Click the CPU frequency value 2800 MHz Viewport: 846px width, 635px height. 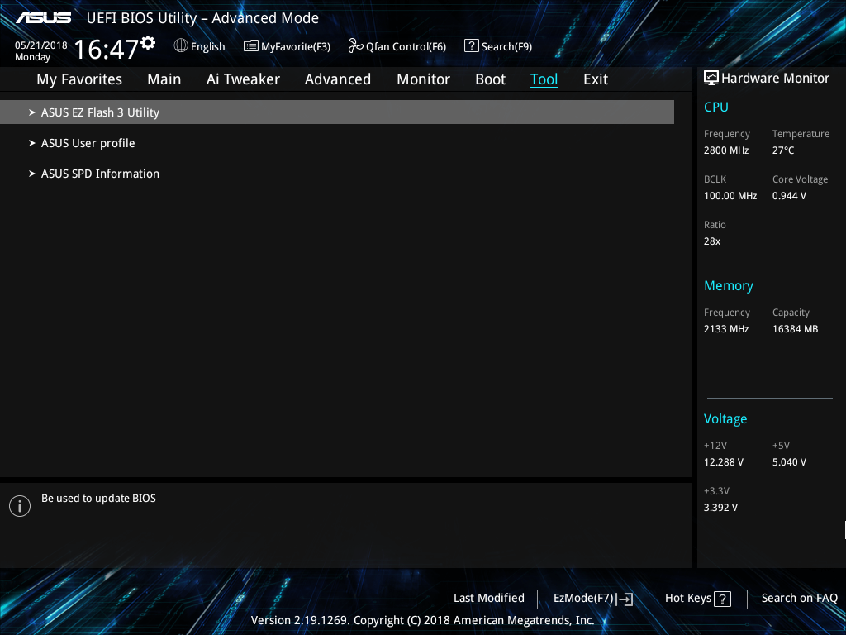[x=726, y=150]
